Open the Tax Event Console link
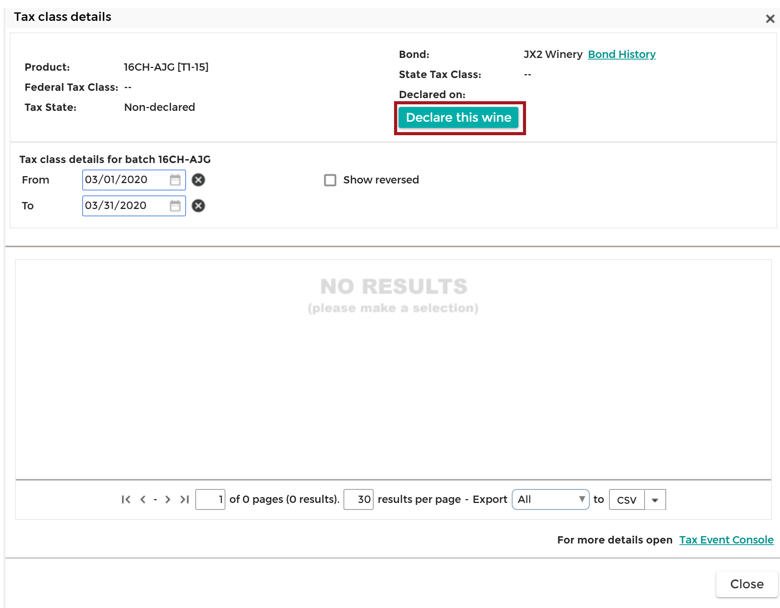Screen dimensions: 780x608 (726, 540)
